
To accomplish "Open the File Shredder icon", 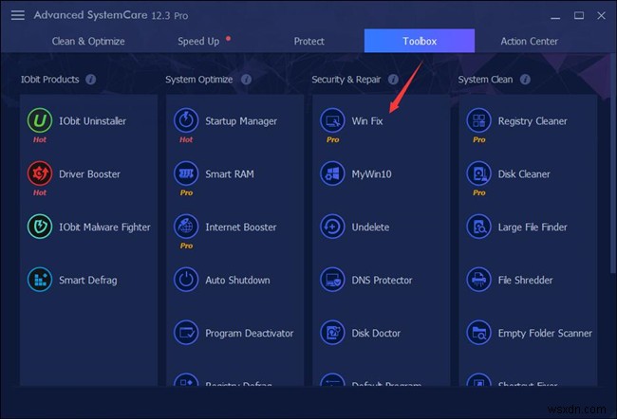I will [x=478, y=280].
